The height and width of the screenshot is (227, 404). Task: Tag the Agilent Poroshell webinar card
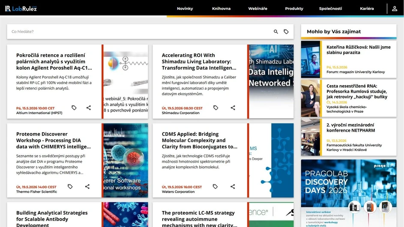click(74, 108)
